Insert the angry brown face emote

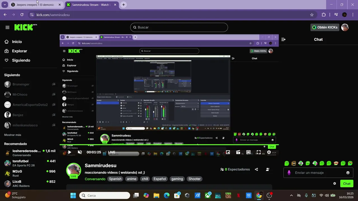point(293,163)
